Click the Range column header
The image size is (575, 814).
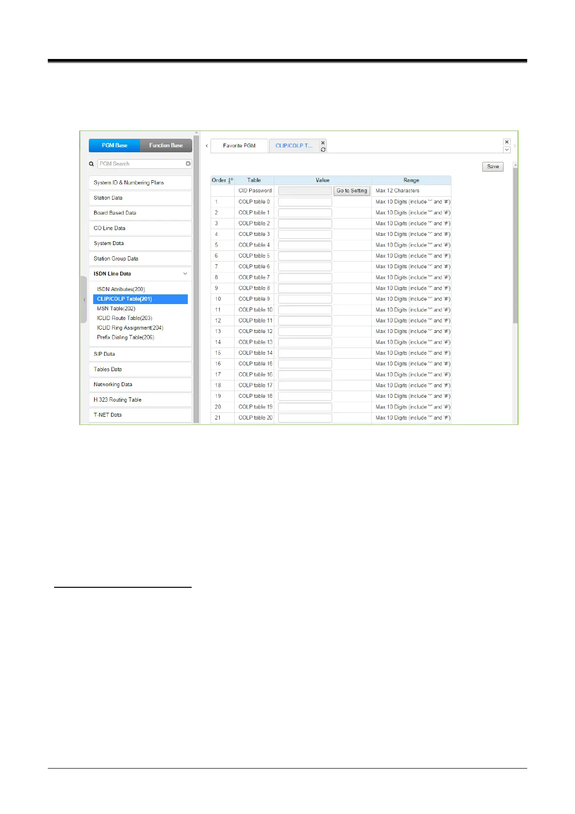pos(411,180)
